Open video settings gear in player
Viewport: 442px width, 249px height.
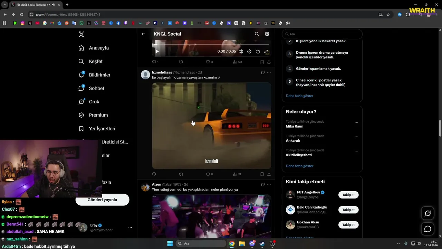[x=249, y=52]
